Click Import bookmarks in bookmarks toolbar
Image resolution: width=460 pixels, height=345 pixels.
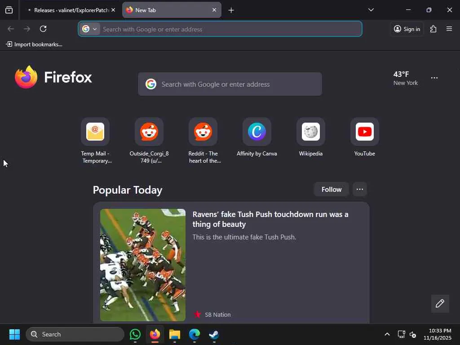(34, 44)
